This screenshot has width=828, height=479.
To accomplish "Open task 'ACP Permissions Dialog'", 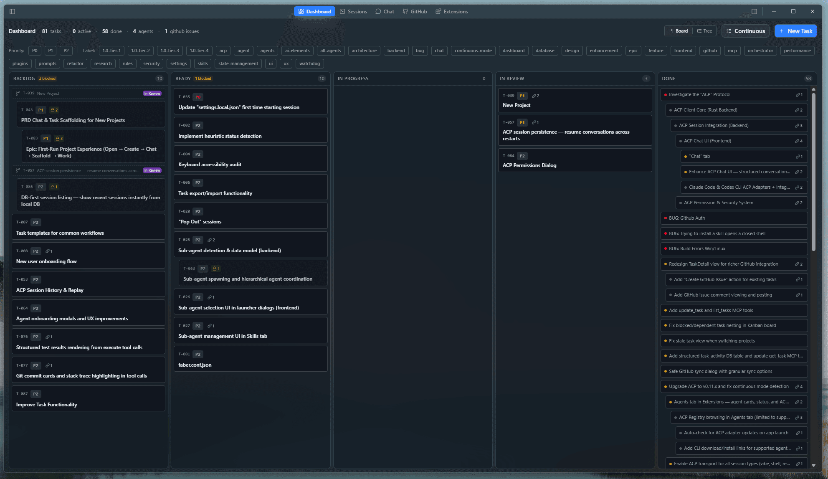I will click(575, 160).
